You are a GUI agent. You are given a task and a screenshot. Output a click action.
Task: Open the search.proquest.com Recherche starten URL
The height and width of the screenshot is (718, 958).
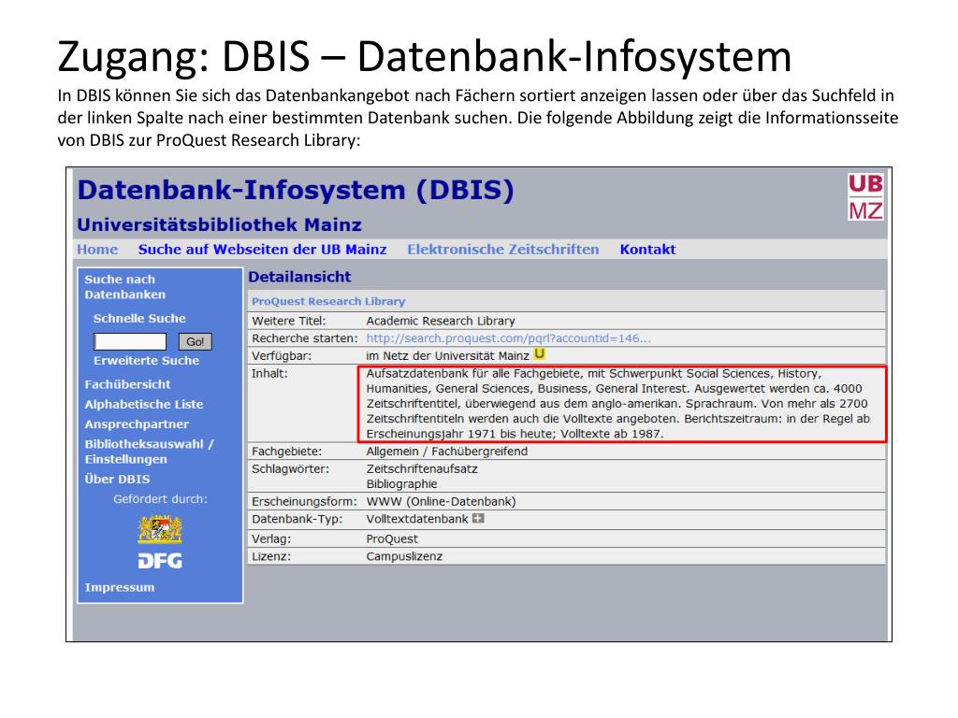[508, 337]
